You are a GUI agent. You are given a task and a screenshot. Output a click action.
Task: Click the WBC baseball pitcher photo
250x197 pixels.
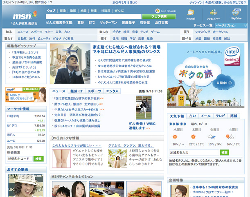tap(144, 108)
